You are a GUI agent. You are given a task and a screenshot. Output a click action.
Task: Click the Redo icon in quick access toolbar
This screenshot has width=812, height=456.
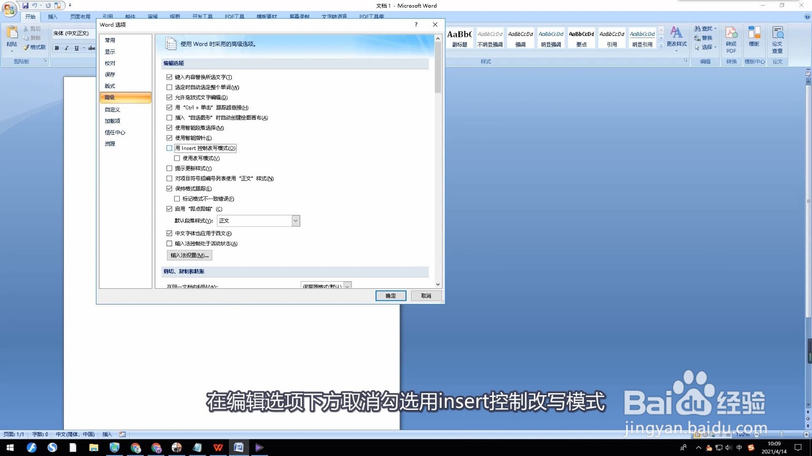pos(48,6)
